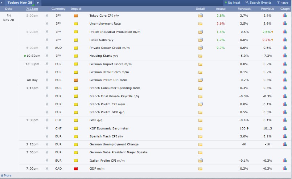Open detail folder for German Prelim CPI m/m
Viewport: 292px width, 179px height.
(x=200, y=80)
